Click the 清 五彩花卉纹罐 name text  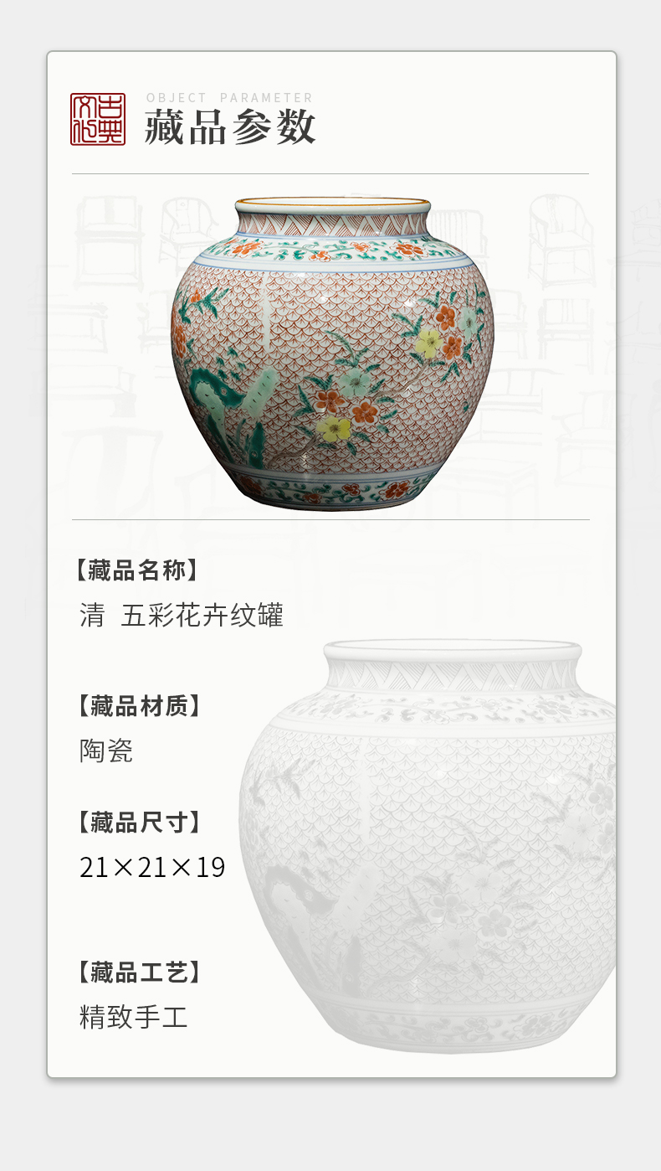coord(182,616)
